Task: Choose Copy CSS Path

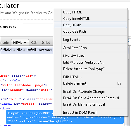Action: pos(90,32)
